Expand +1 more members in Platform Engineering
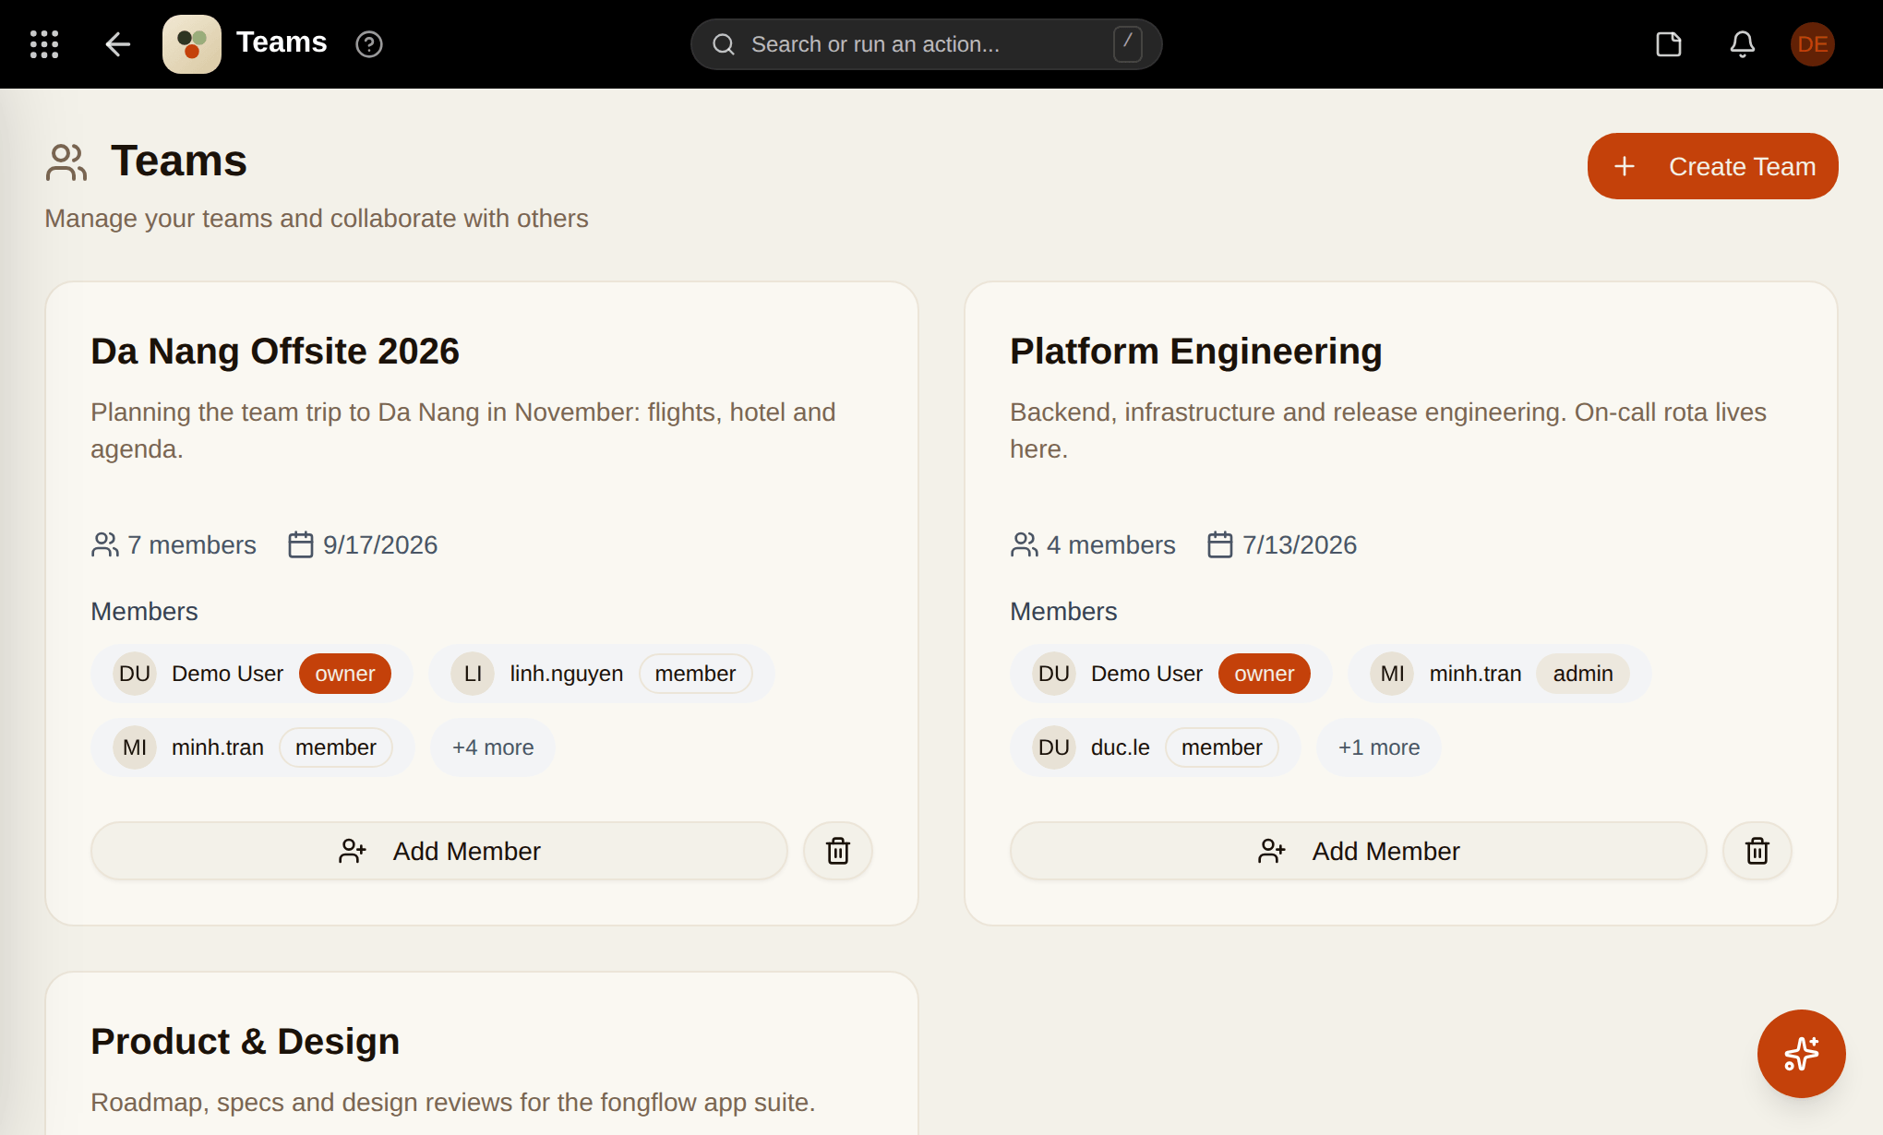Image resolution: width=1883 pixels, height=1135 pixels. point(1379,747)
